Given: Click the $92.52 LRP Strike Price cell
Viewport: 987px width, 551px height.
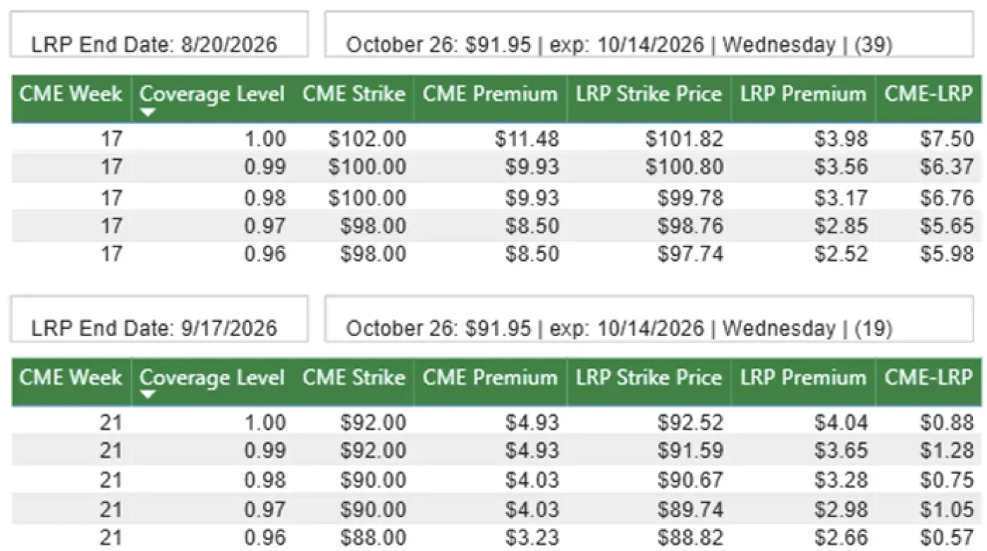Looking at the screenshot, I should [x=689, y=423].
